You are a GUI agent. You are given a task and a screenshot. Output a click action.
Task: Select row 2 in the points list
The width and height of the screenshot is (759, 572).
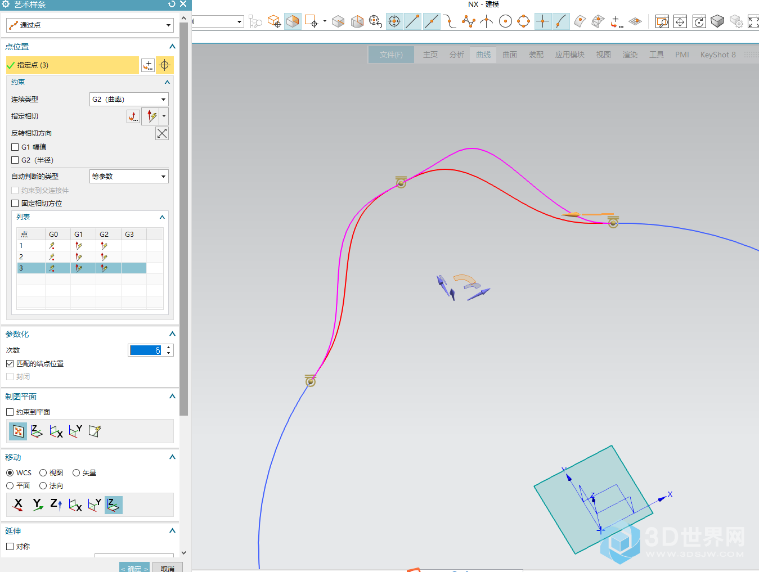[82, 256]
